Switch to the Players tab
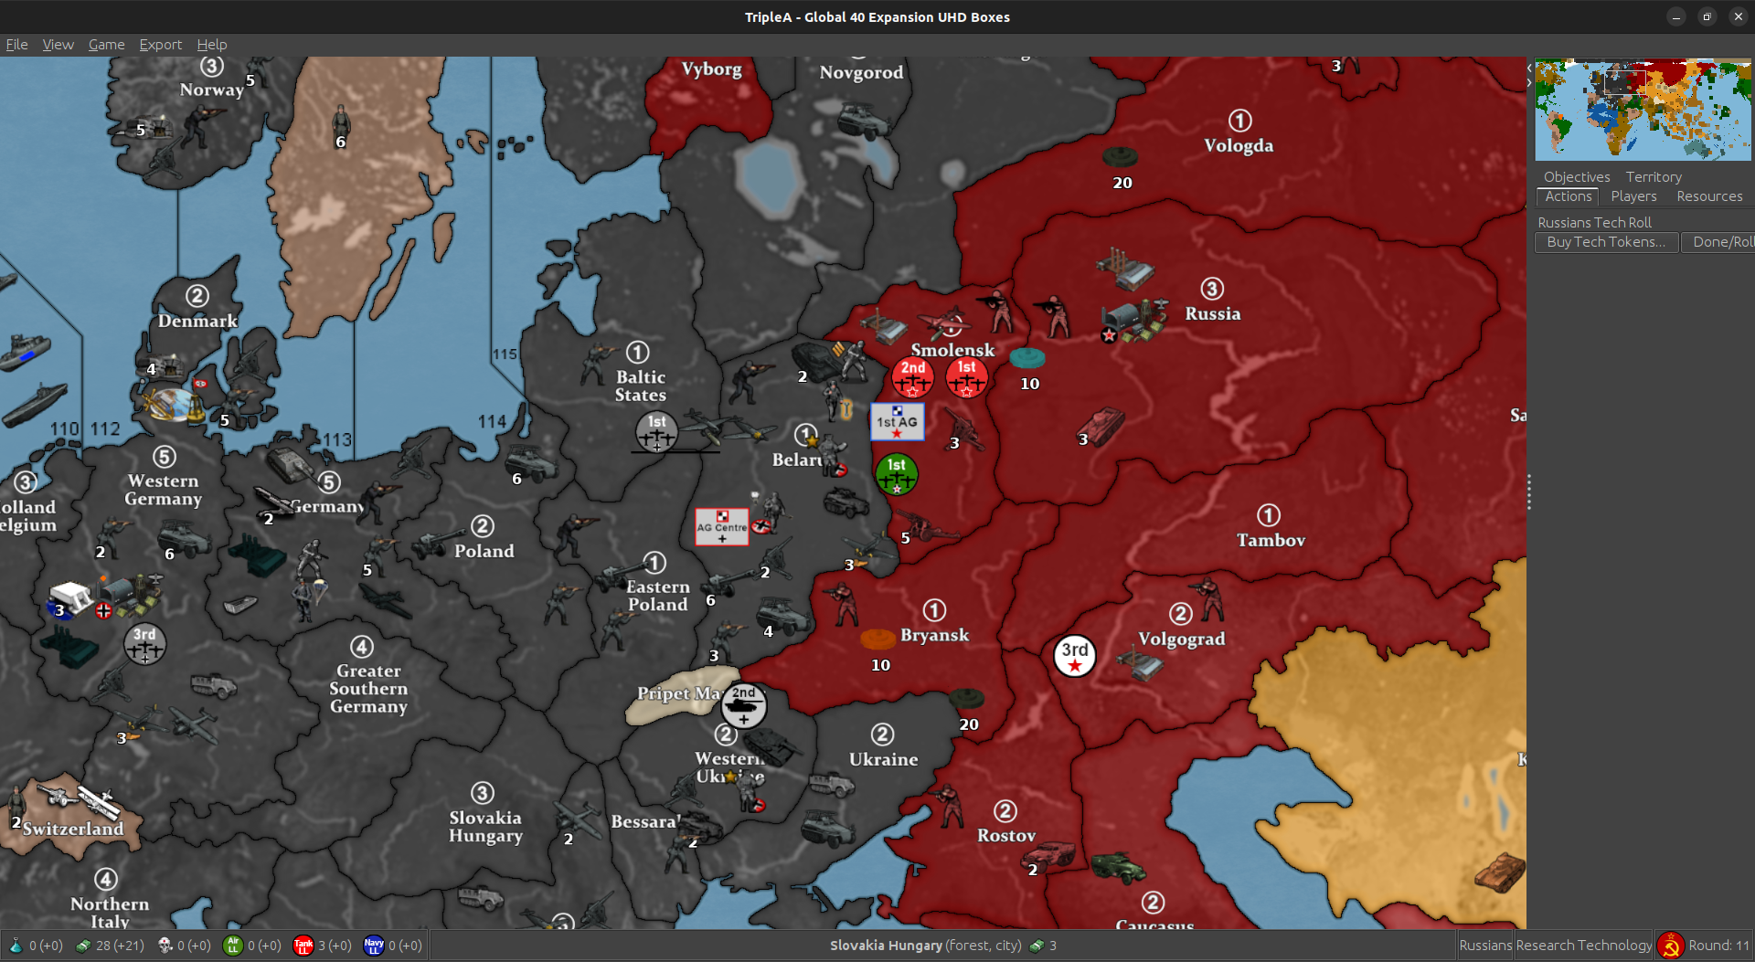Image resolution: width=1755 pixels, height=962 pixels. pyautogui.click(x=1633, y=196)
